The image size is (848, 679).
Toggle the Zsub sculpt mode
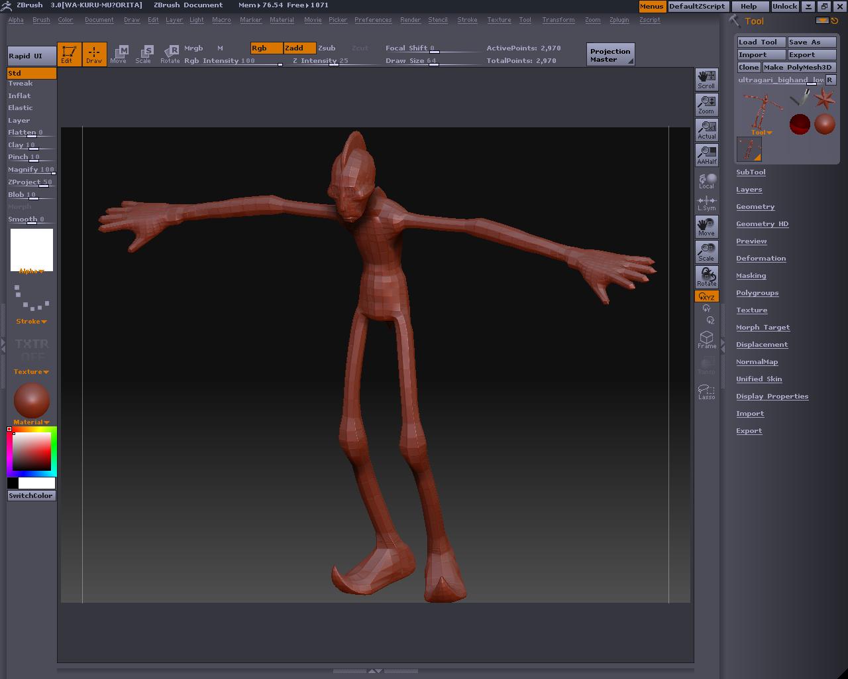[x=327, y=48]
